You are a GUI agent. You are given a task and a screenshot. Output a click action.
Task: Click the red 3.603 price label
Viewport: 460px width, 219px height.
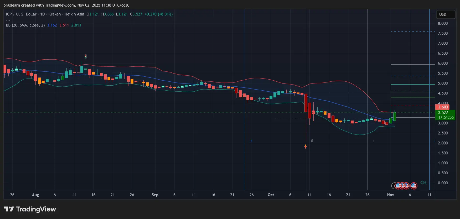pos(443,107)
